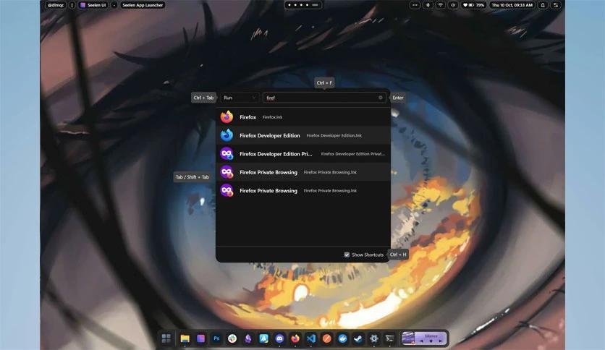Open the purple flame app in dock
This screenshot has width=605, height=350.
248,338
